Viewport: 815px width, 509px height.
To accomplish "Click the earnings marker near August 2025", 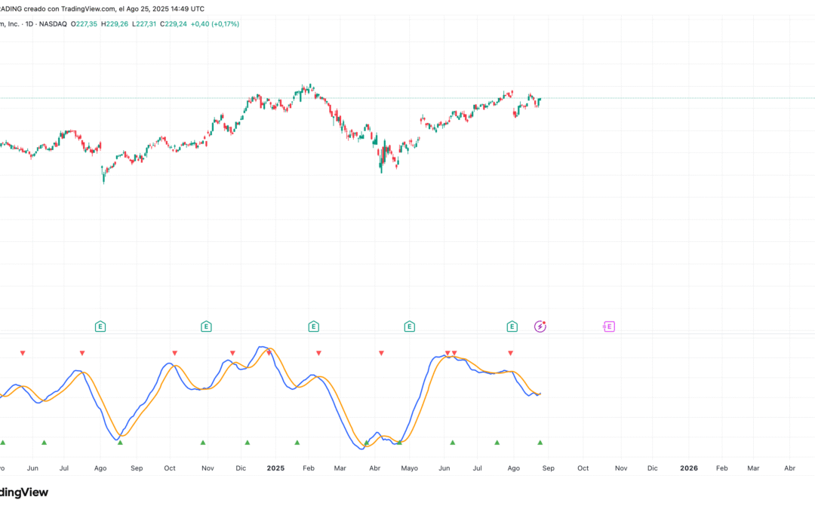I will [512, 327].
